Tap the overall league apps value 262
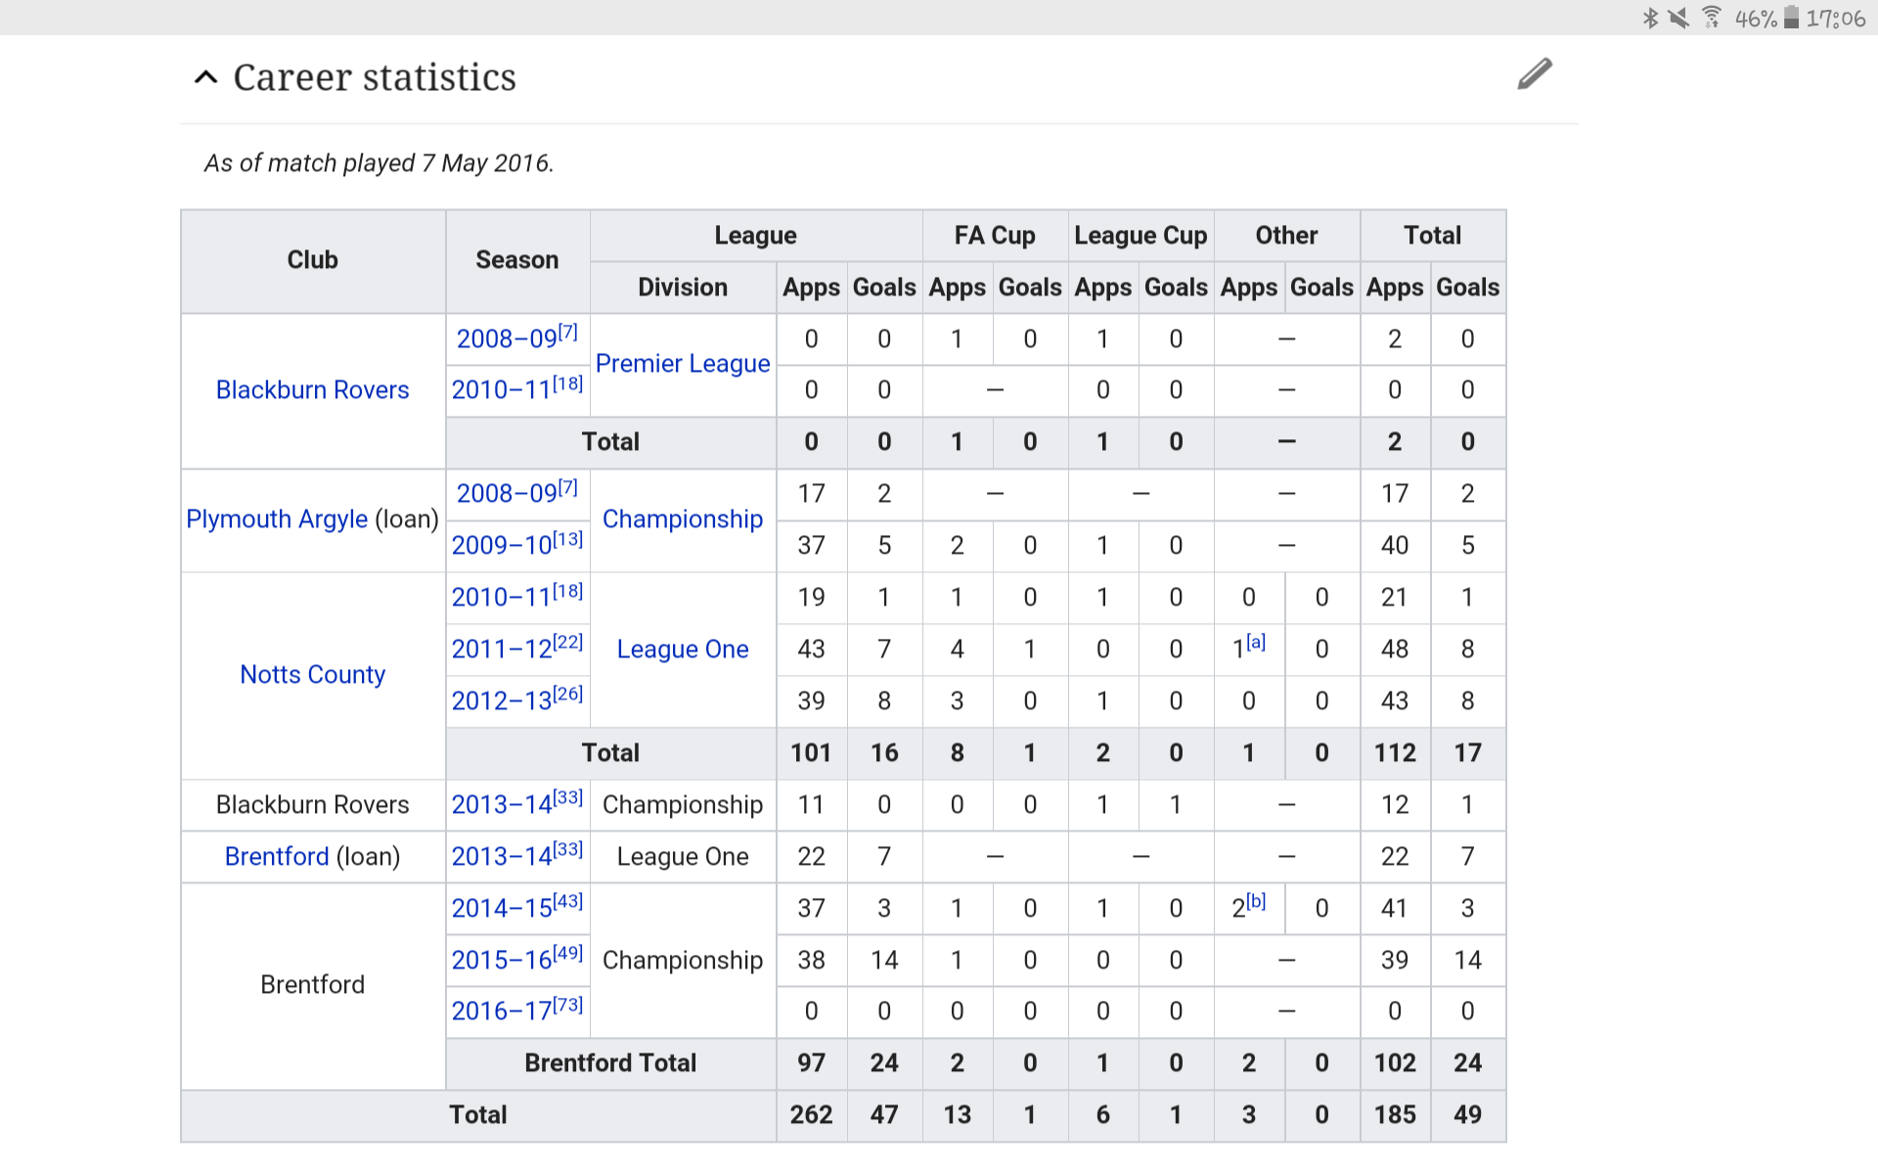Viewport: 1878px width, 1174px height. (x=811, y=1114)
